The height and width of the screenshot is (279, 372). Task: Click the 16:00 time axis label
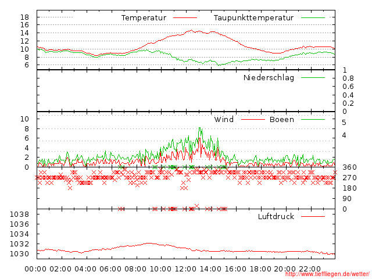click(235, 269)
